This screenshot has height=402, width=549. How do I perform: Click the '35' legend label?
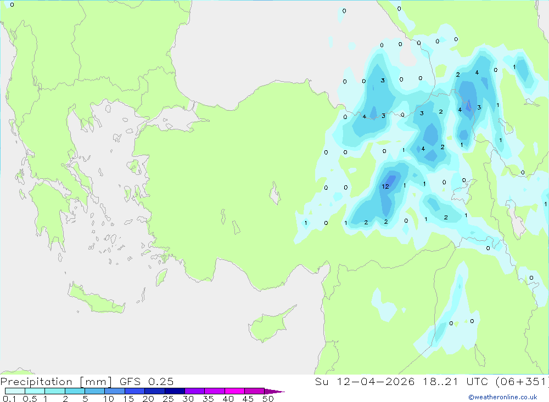click(x=208, y=399)
